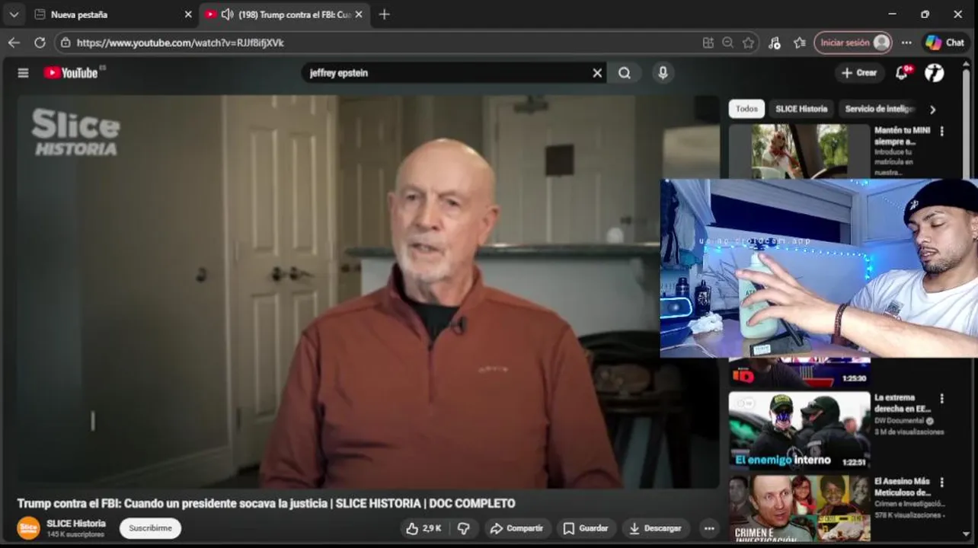This screenshot has height=548, width=978.
Task: Click the Compartir share button
Action: 516,528
